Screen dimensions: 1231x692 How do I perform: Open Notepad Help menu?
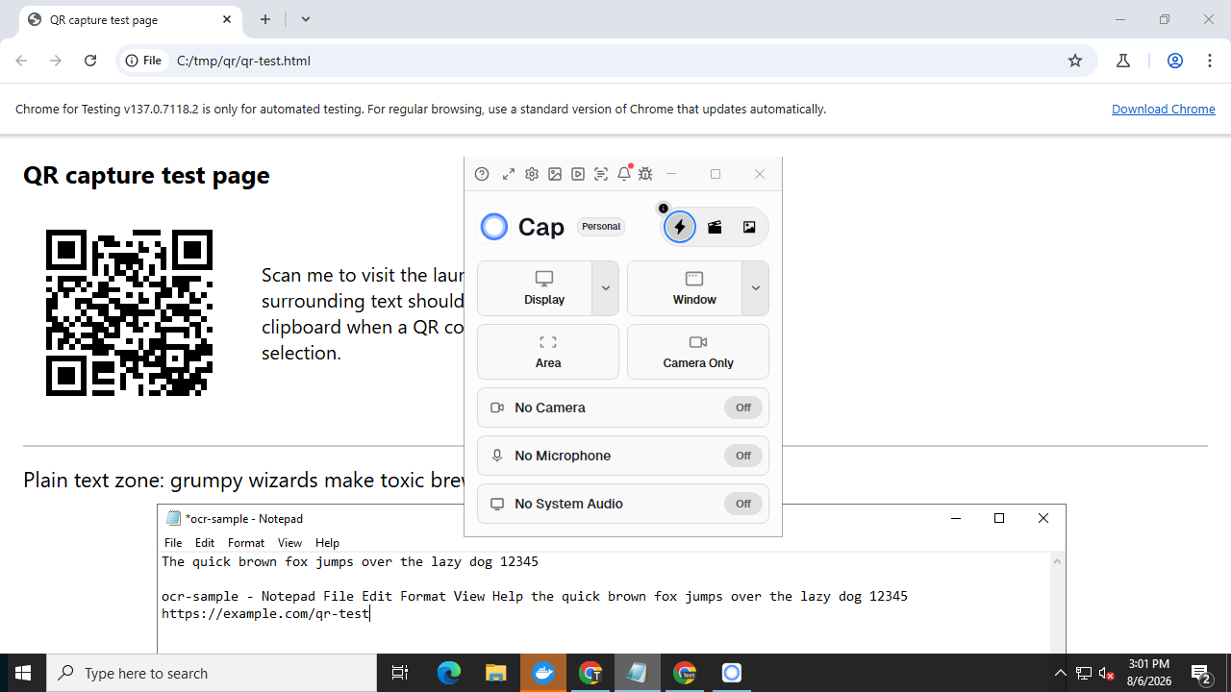[x=328, y=543]
